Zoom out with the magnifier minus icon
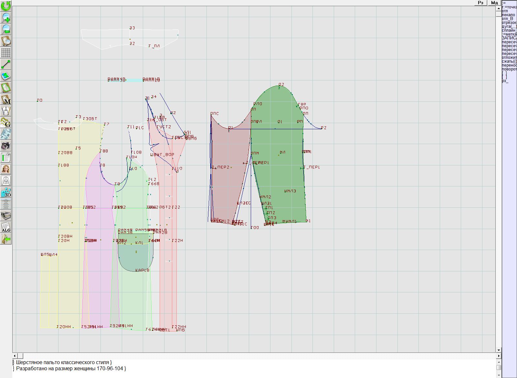This screenshot has height=378, width=517. [x=6, y=29]
